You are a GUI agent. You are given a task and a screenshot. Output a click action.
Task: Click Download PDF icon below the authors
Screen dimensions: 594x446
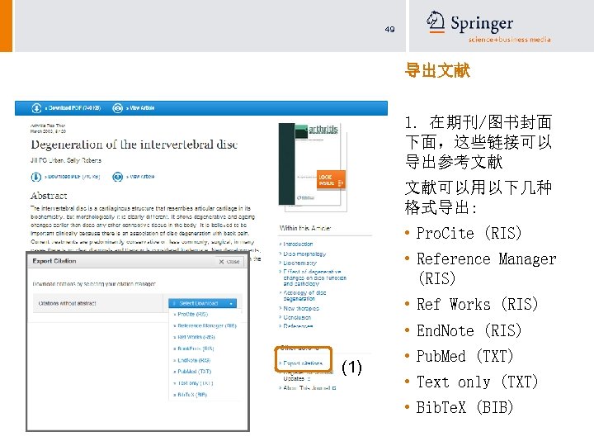pyautogui.click(x=36, y=177)
